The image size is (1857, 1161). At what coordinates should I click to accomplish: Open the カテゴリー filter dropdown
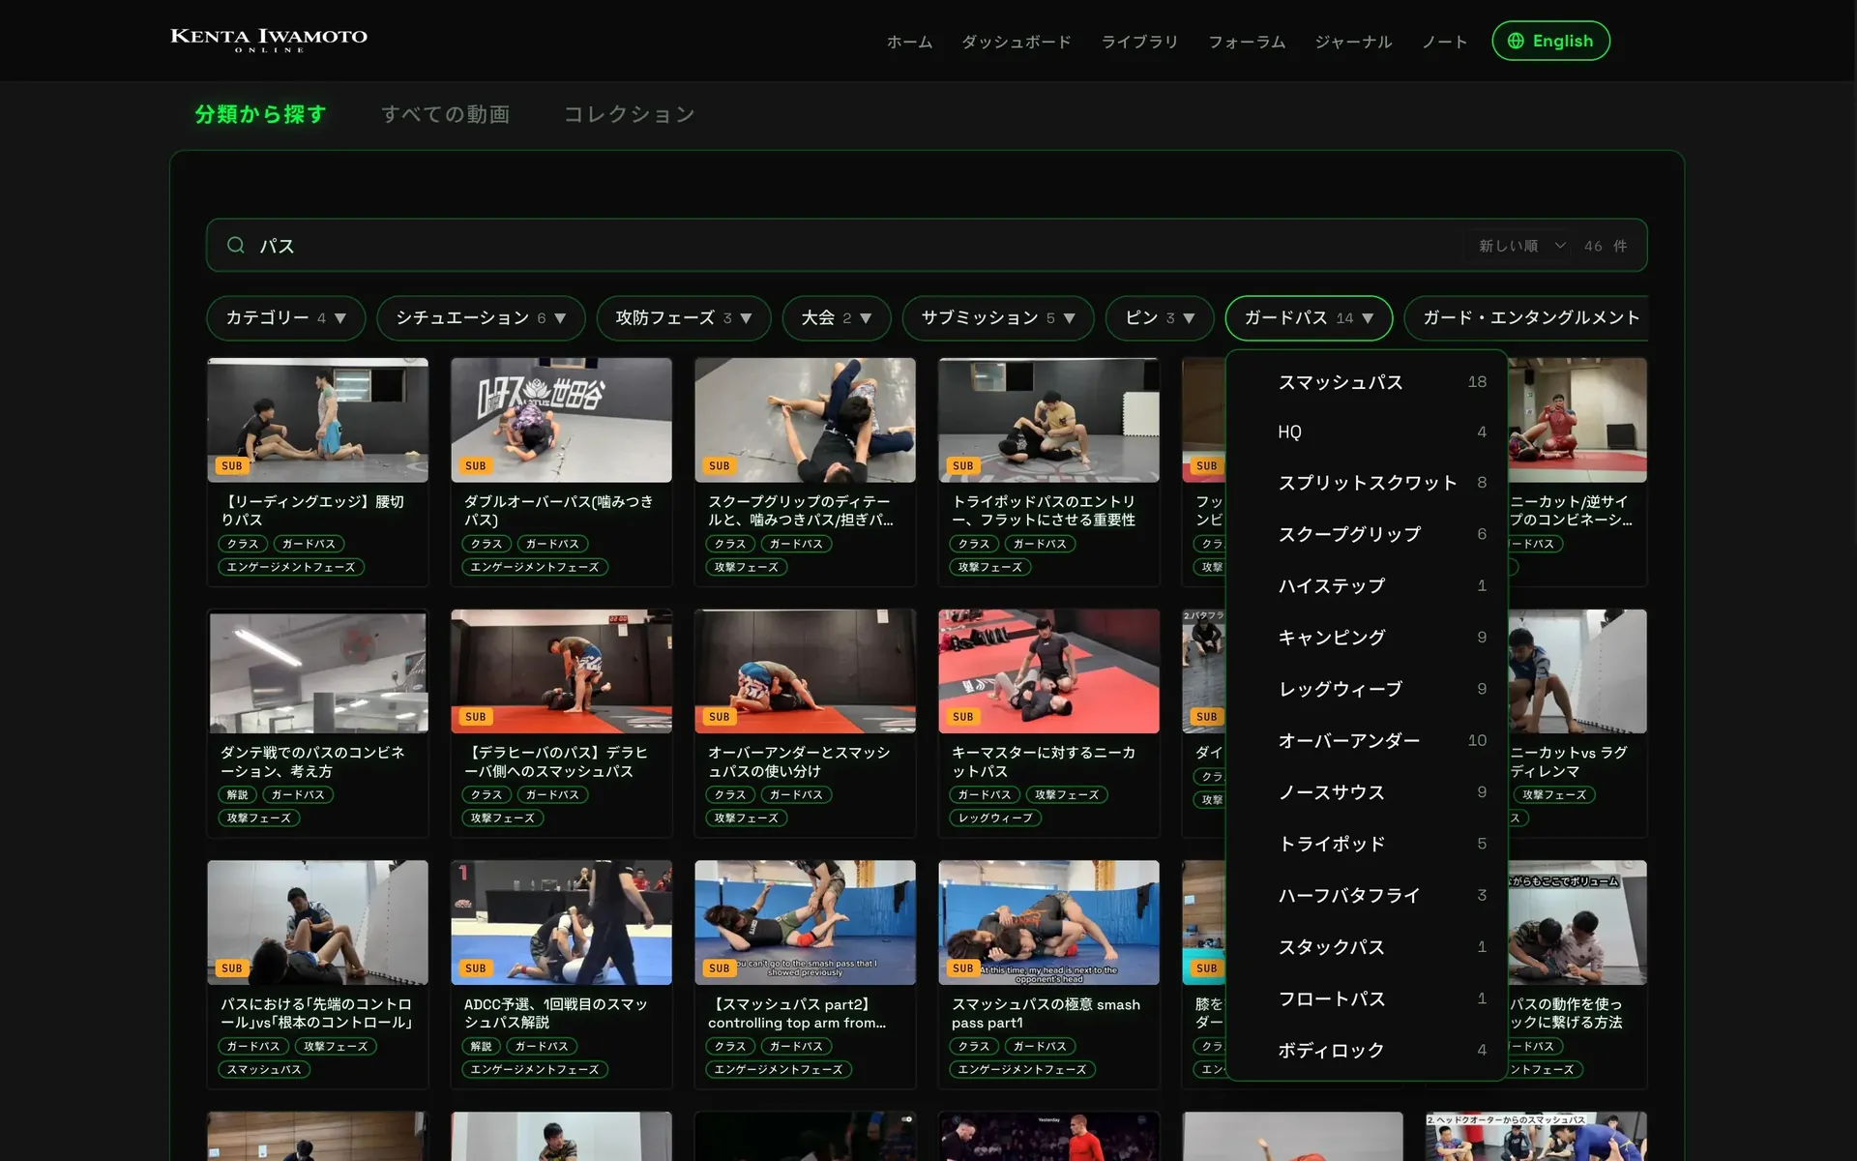point(285,318)
